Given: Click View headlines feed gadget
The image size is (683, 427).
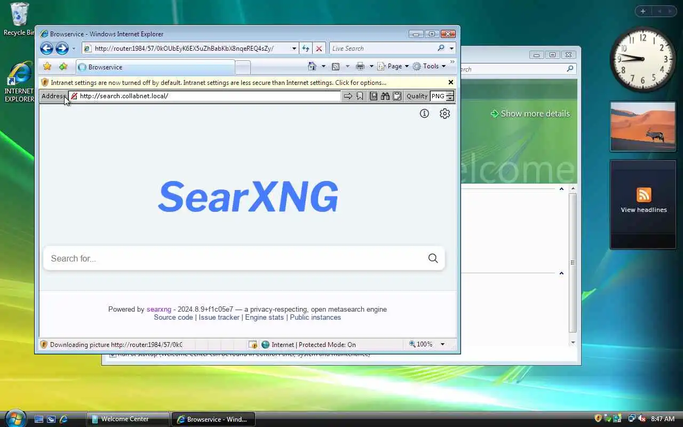Looking at the screenshot, I should coord(644,204).
